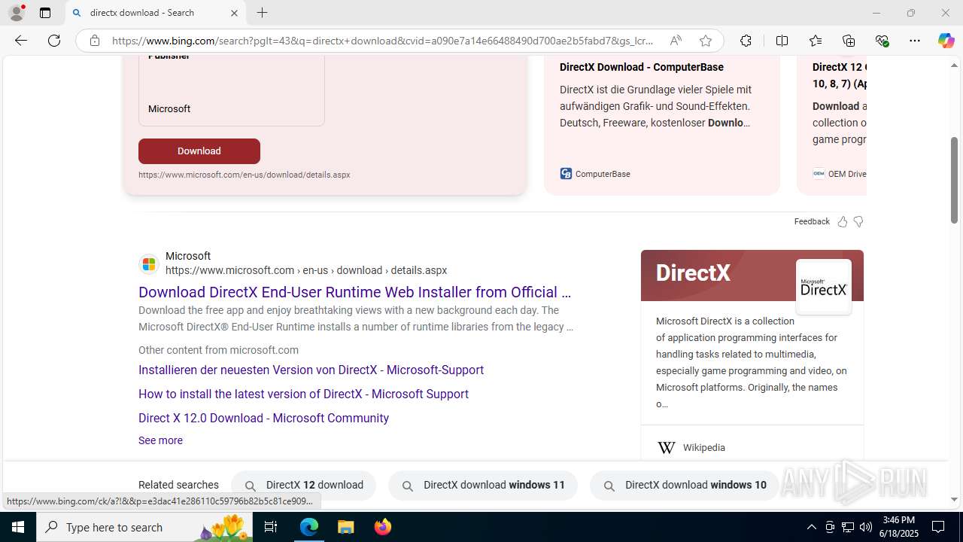The height and width of the screenshot is (542, 963).
Task: Open Copilot sidebar icon
Action: [x=946, y=41]
